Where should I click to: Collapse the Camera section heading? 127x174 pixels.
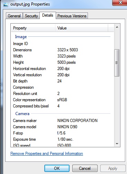(22, 114)
